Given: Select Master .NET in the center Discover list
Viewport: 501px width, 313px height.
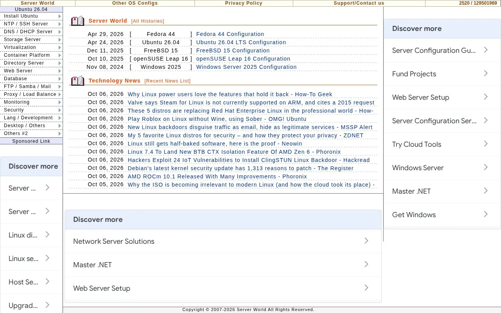Looking at the screenshot, I should click(223, 264).
